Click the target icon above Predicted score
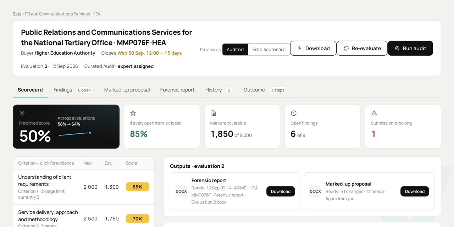This screenshot has height=227, width=454. click(x=22, y=113)
